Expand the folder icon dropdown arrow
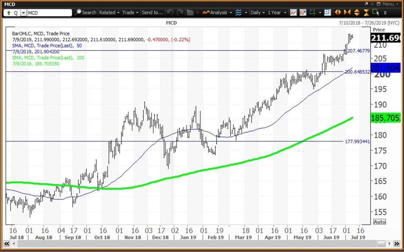The height and width of the screenshot is (252, 404). [197, 12]
